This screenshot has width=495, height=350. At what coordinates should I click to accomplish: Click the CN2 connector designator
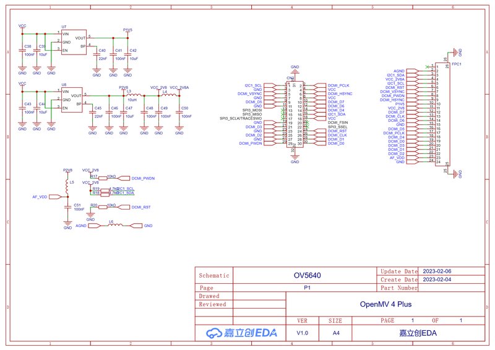click(x=290, y=78)
